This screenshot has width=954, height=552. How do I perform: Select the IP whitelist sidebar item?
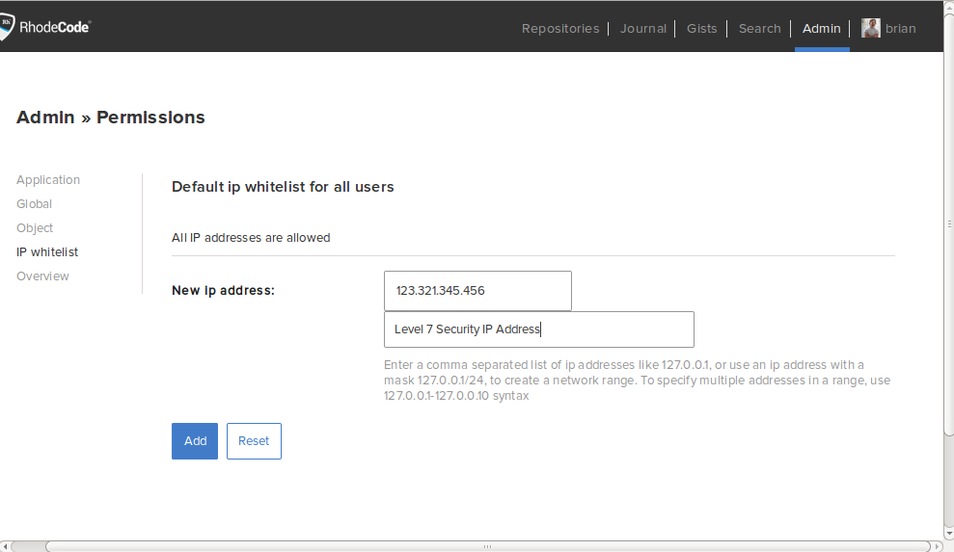[47, 252]
